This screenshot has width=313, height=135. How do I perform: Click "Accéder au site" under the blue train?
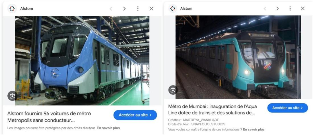click(135, 115)
